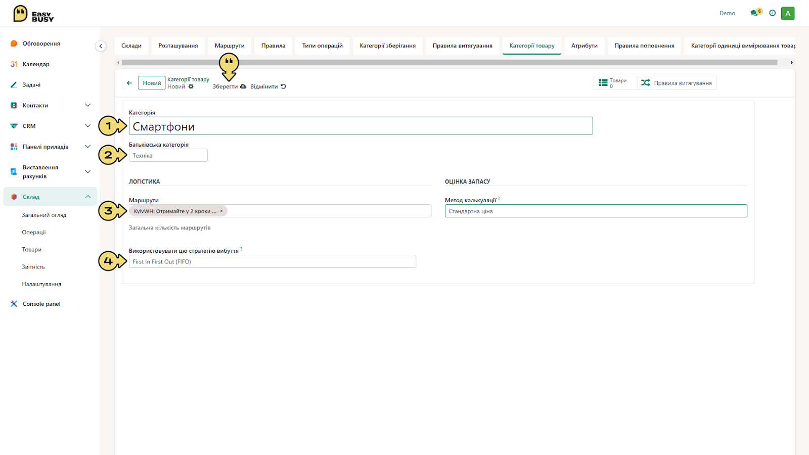Screen dimensions: 809x455
Task: Expand the Виставлення рахунків submenu
Action: click(x=88, y=171)
